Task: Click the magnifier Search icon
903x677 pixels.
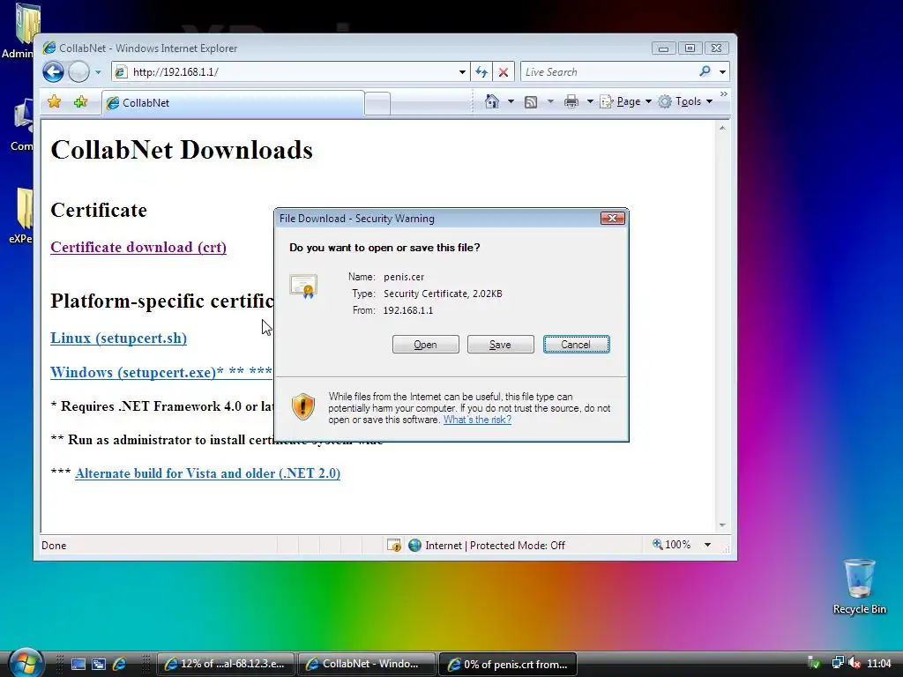Action: point(705,71)
